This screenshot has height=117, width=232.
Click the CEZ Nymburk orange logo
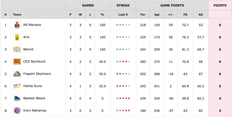[17, 61]
